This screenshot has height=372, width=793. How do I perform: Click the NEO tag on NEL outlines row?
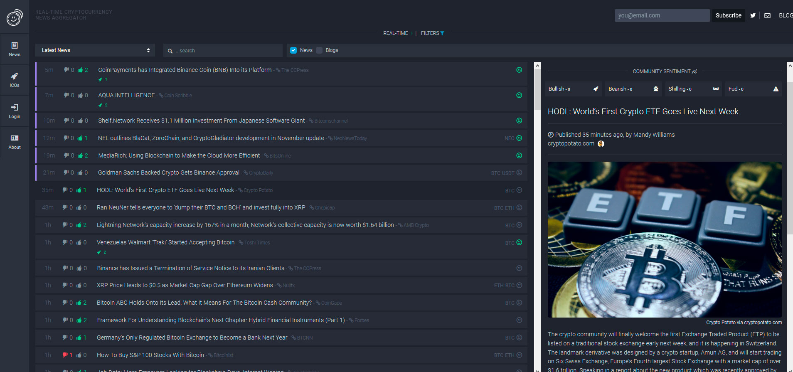tap(509, 138)
